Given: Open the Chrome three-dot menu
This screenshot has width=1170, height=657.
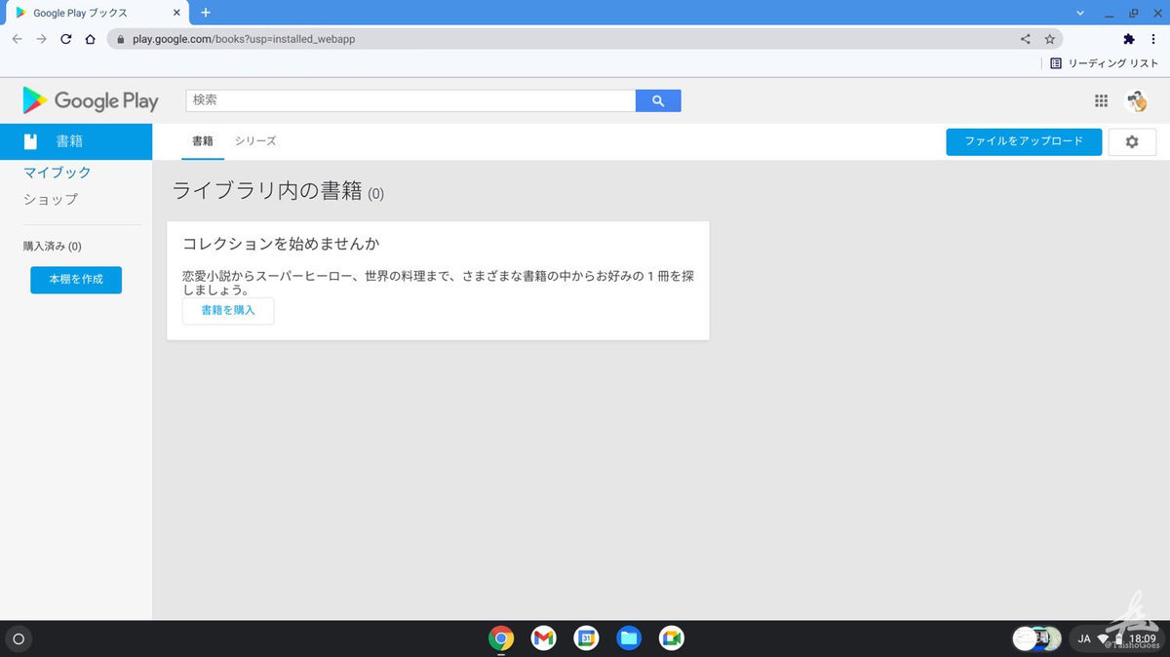Looking at the screenshot, I should [1153, 39].
